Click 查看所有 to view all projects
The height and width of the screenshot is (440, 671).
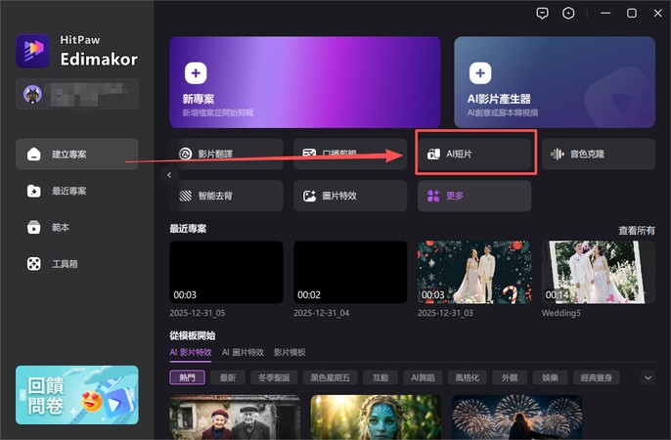[637, 231]
